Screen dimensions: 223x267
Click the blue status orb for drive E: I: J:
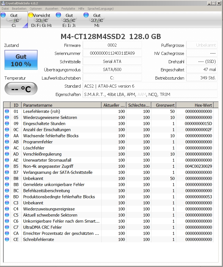(58, 15)
